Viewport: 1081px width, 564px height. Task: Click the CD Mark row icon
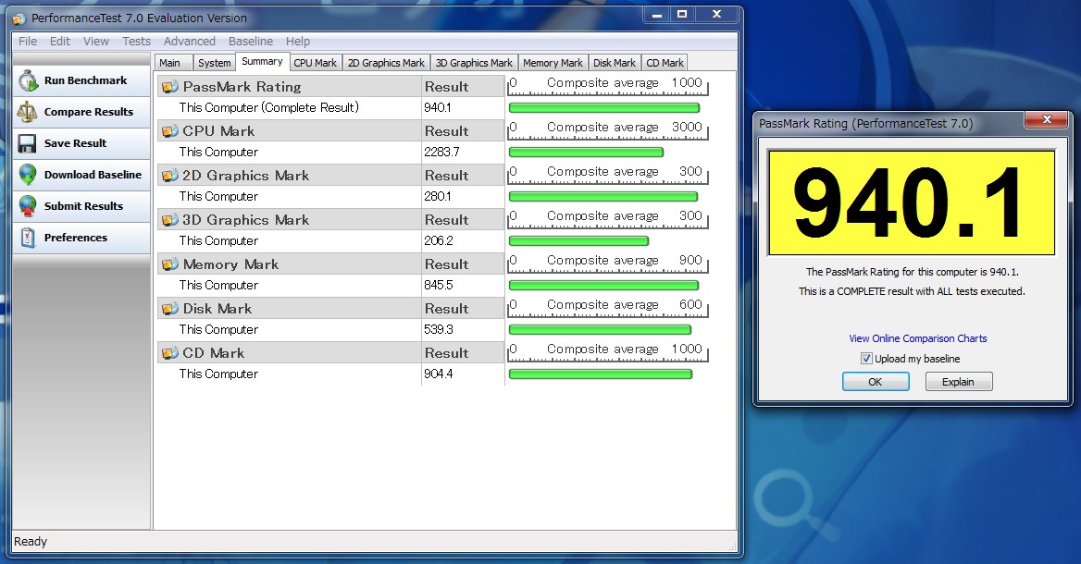pos(169,353)
